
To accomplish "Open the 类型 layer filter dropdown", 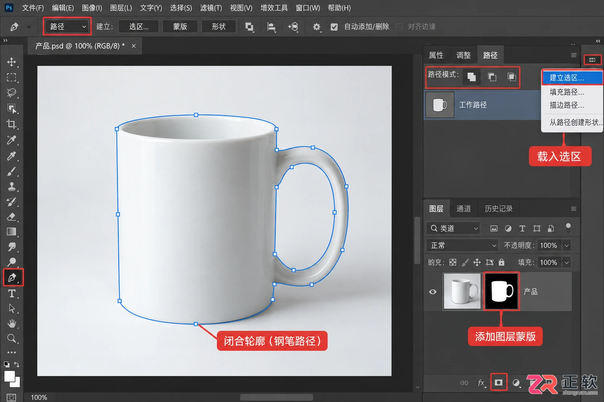I will coord(453,228).
